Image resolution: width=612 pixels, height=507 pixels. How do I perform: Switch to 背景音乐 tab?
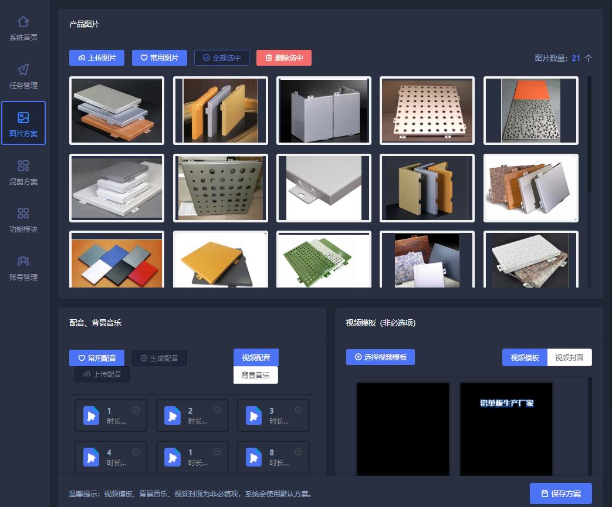256,375
